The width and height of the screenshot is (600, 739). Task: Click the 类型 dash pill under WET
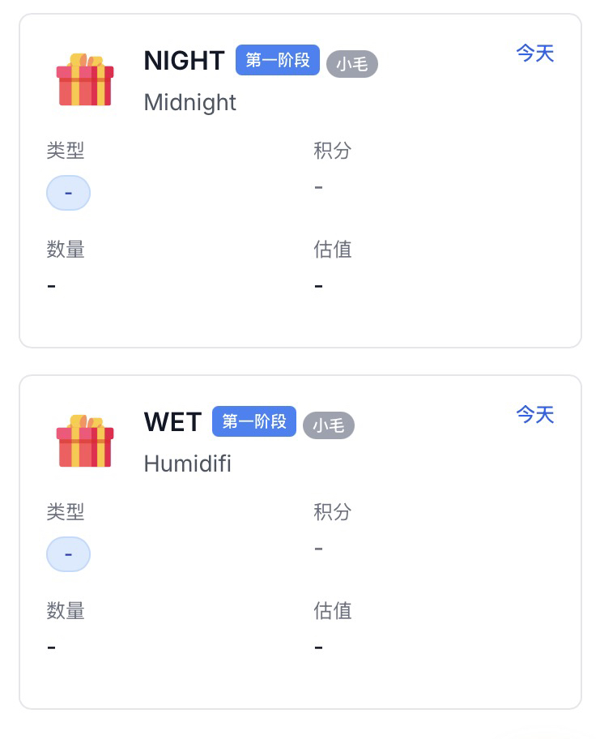pos(68,554)
